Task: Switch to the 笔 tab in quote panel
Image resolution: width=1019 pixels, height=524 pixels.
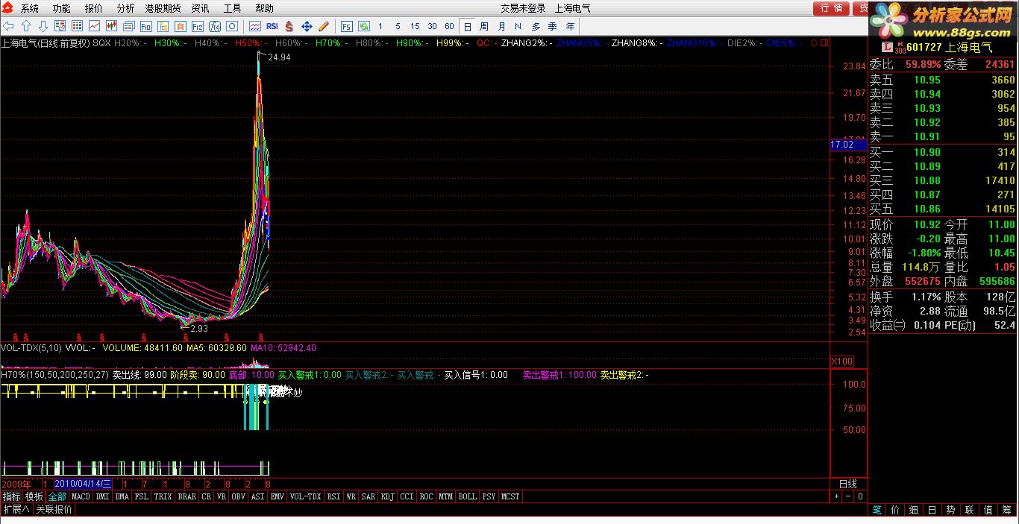Action: 877,510
